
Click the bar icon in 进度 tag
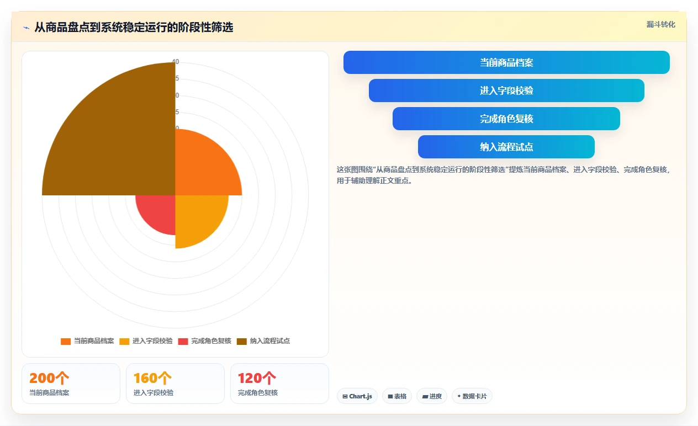(425, 396)
